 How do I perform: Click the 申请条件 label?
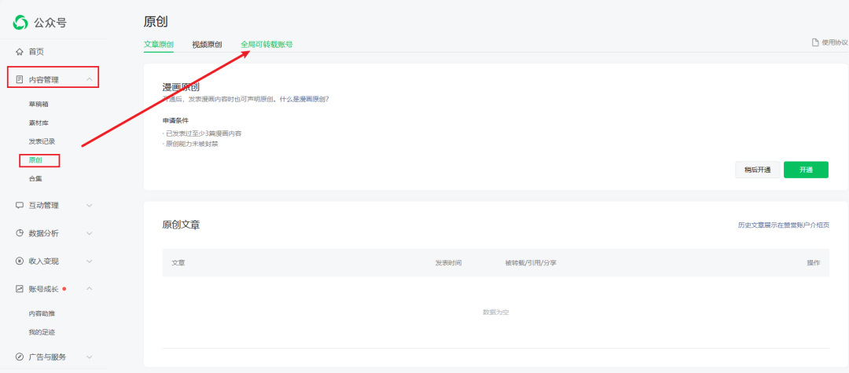point(175,120)
